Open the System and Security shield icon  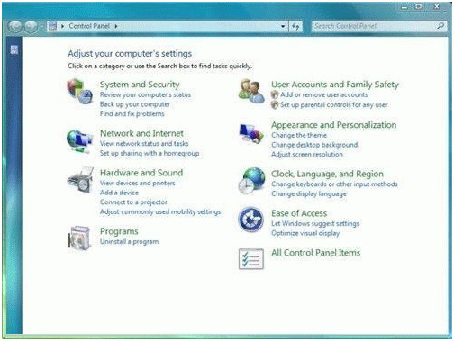tap(79, 92)
